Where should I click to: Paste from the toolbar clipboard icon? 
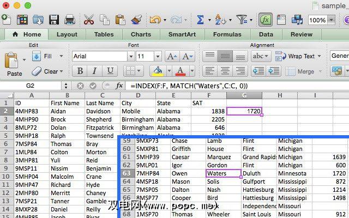tap(120, 20)
